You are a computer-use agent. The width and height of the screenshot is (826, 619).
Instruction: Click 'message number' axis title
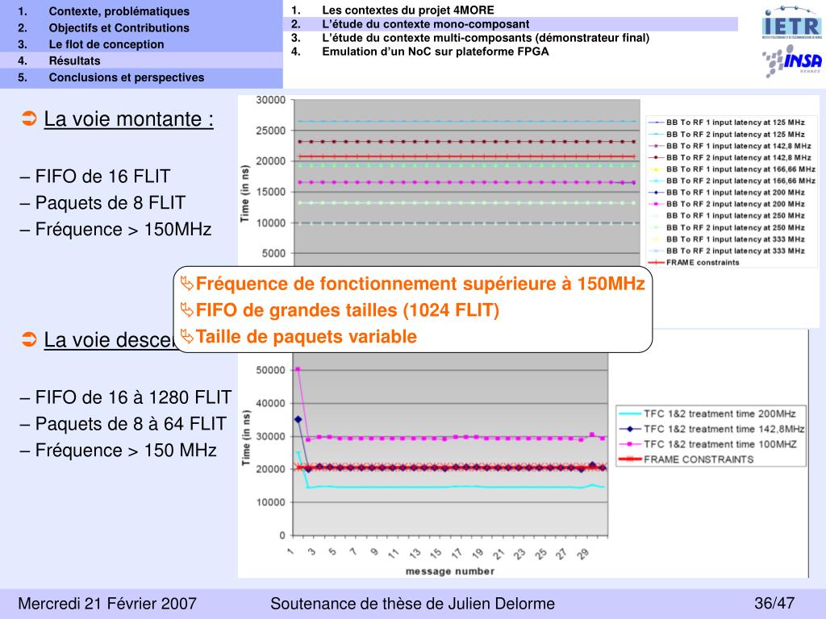click(450, 571)
